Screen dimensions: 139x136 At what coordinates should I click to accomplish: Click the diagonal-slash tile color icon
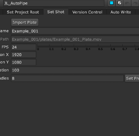119,3
